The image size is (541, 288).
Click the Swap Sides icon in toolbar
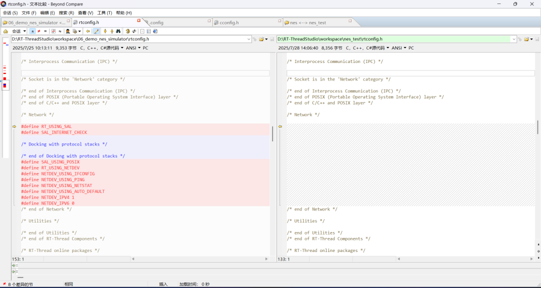(134, 31)
